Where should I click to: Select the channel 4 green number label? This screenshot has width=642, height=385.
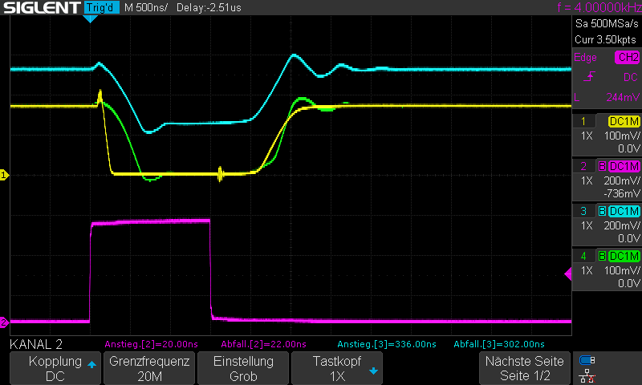[x=583, y=256]
